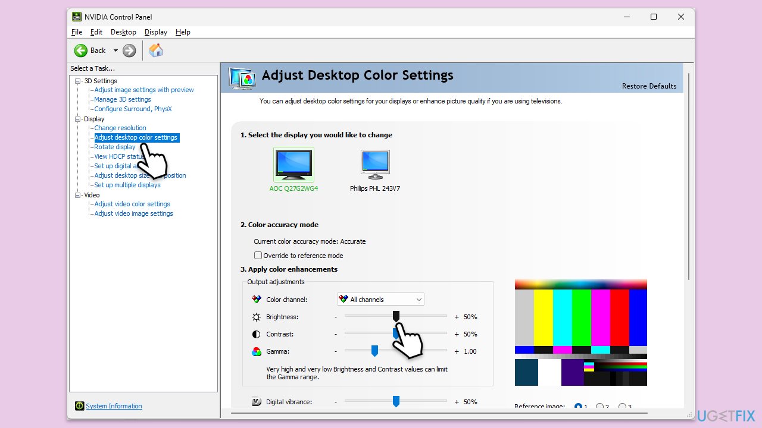Open Adjust video image settings
The width and height of the screenshot is (762, 428).
click(134, 213)
